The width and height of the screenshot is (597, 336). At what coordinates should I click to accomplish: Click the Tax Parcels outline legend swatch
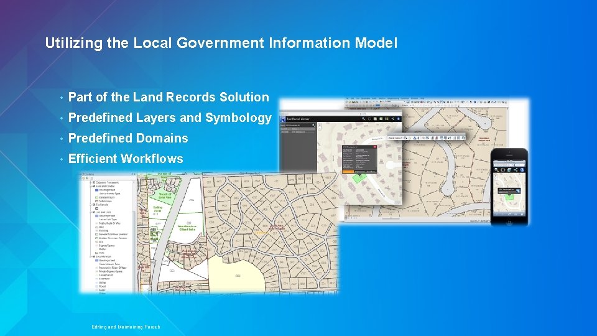(x=97, y=208)
